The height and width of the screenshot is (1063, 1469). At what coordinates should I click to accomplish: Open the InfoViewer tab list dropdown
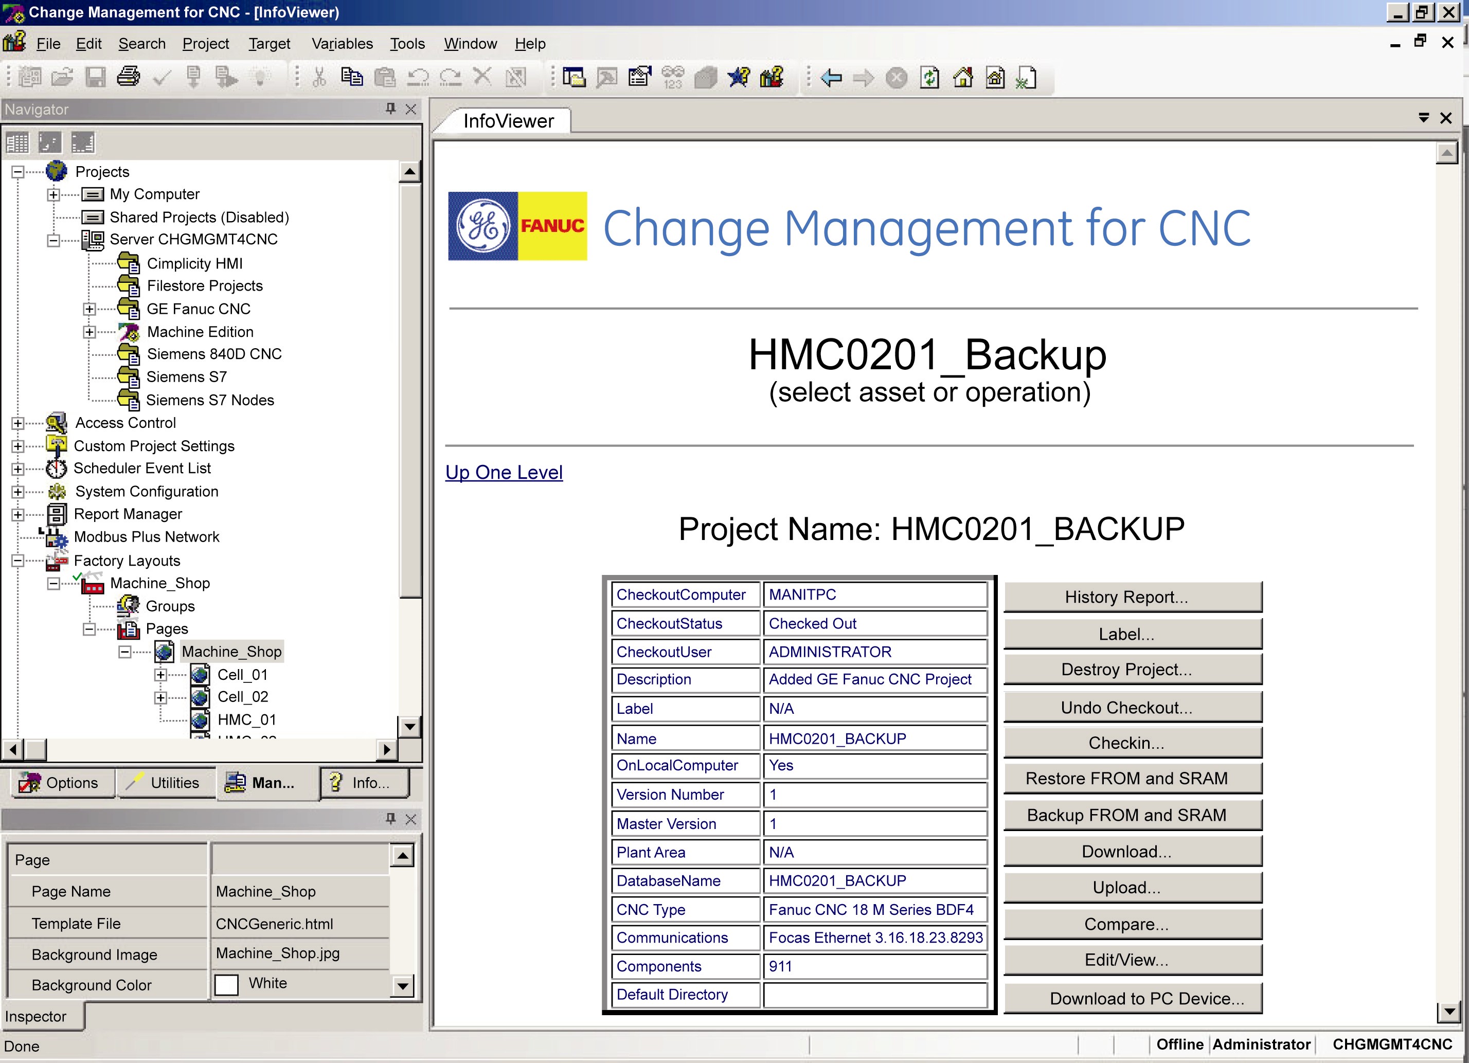pyautogui.click(x=1424, y=118)
